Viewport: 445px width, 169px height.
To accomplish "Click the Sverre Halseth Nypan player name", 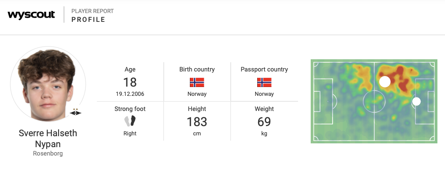I will pyautogui.click(x=48, y=139).
